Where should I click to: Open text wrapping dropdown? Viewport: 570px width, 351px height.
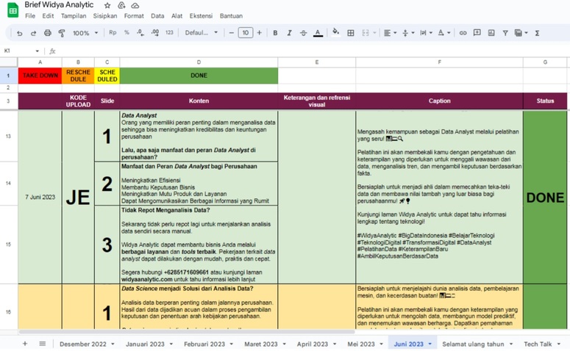426,33
